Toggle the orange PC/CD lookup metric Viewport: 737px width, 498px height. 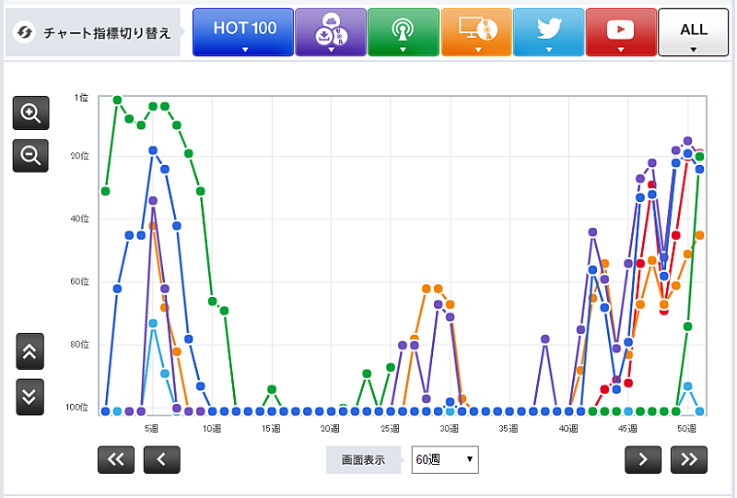475,32
